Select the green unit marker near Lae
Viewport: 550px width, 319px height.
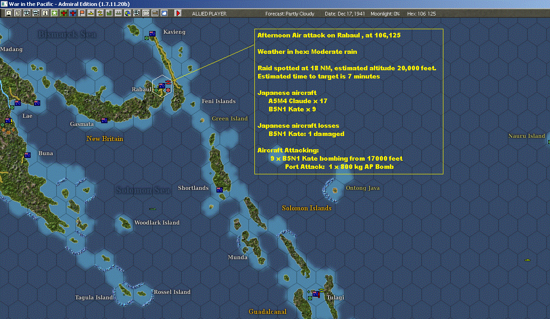(12, 107)
